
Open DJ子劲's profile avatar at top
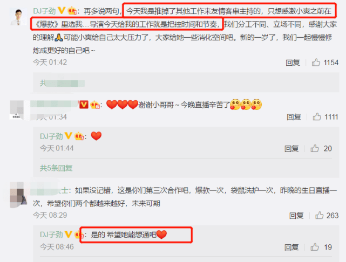click(x=18, y=17)
